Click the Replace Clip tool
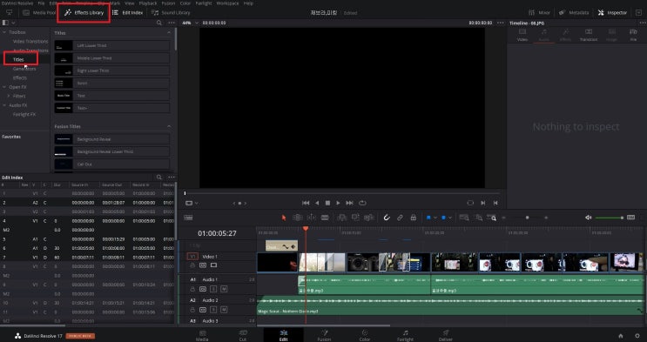 point(369,218)
